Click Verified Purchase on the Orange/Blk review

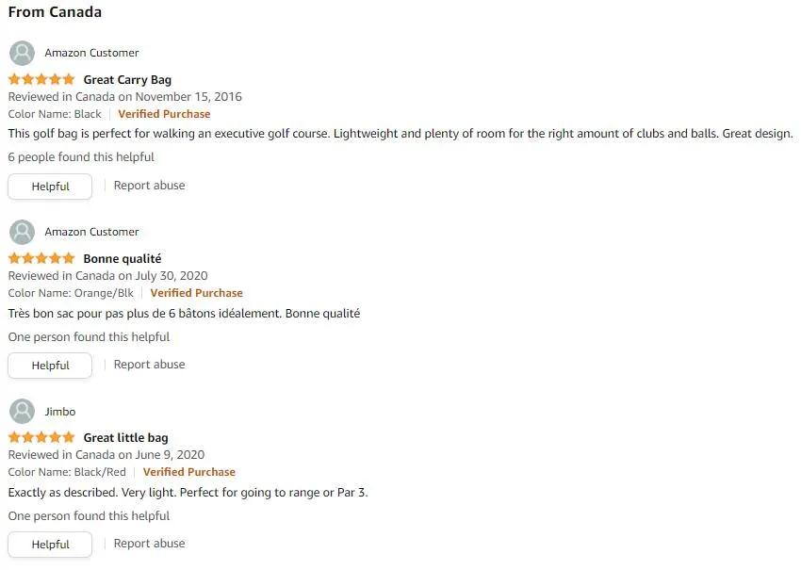click(x=196, y=293)
